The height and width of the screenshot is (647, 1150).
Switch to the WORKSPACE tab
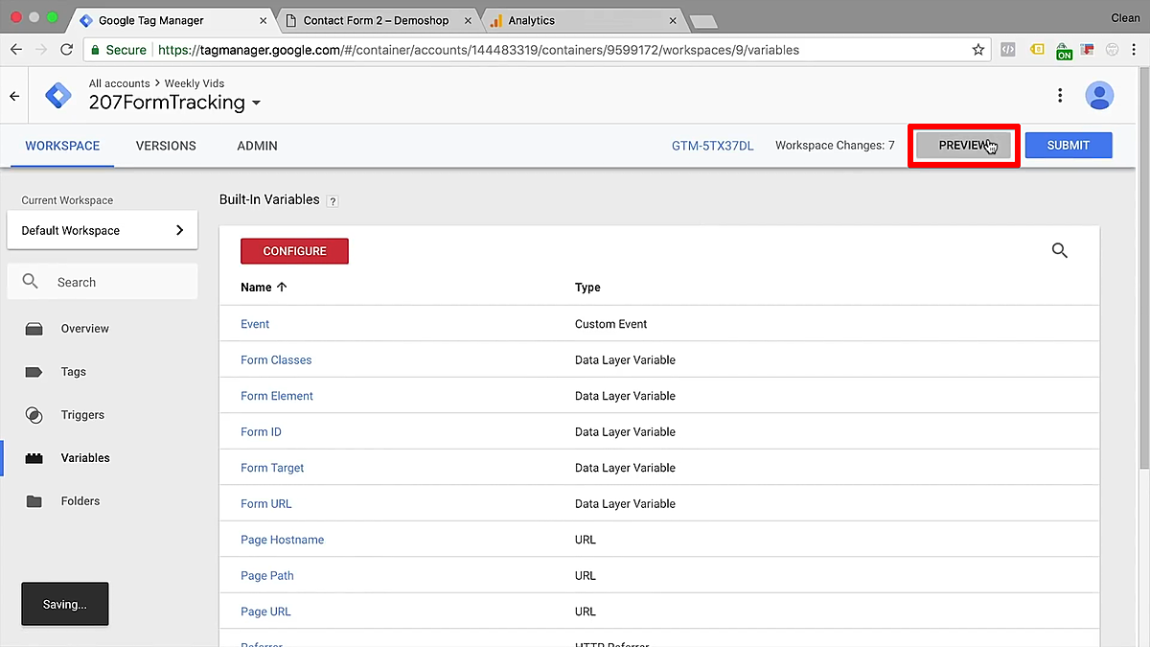62,146
